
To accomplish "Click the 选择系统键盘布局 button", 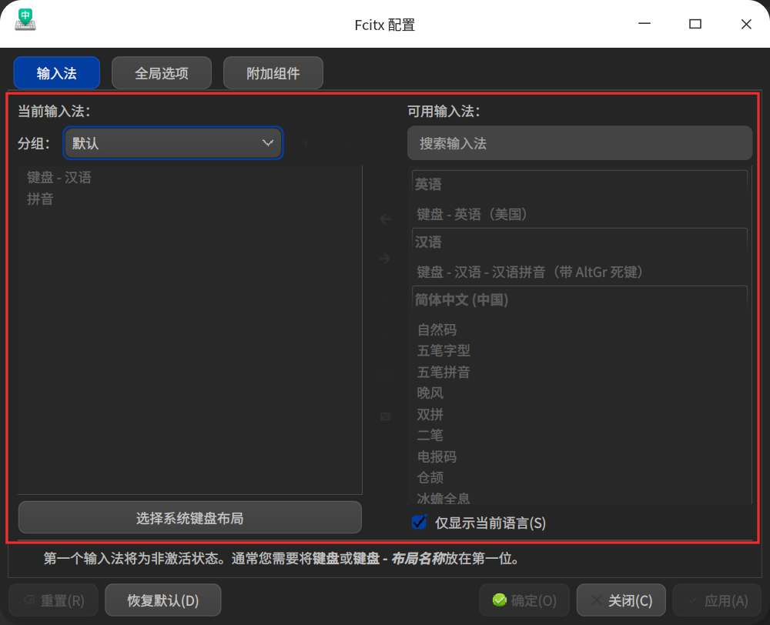I will (x=189, y=517).
